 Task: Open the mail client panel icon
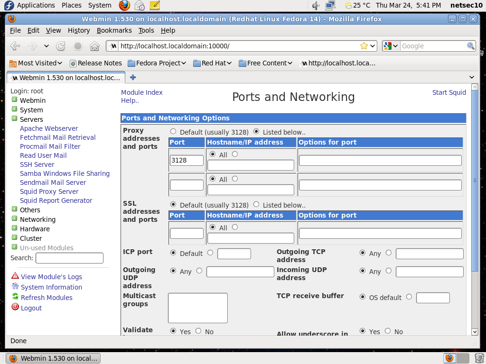click(140, 5)
